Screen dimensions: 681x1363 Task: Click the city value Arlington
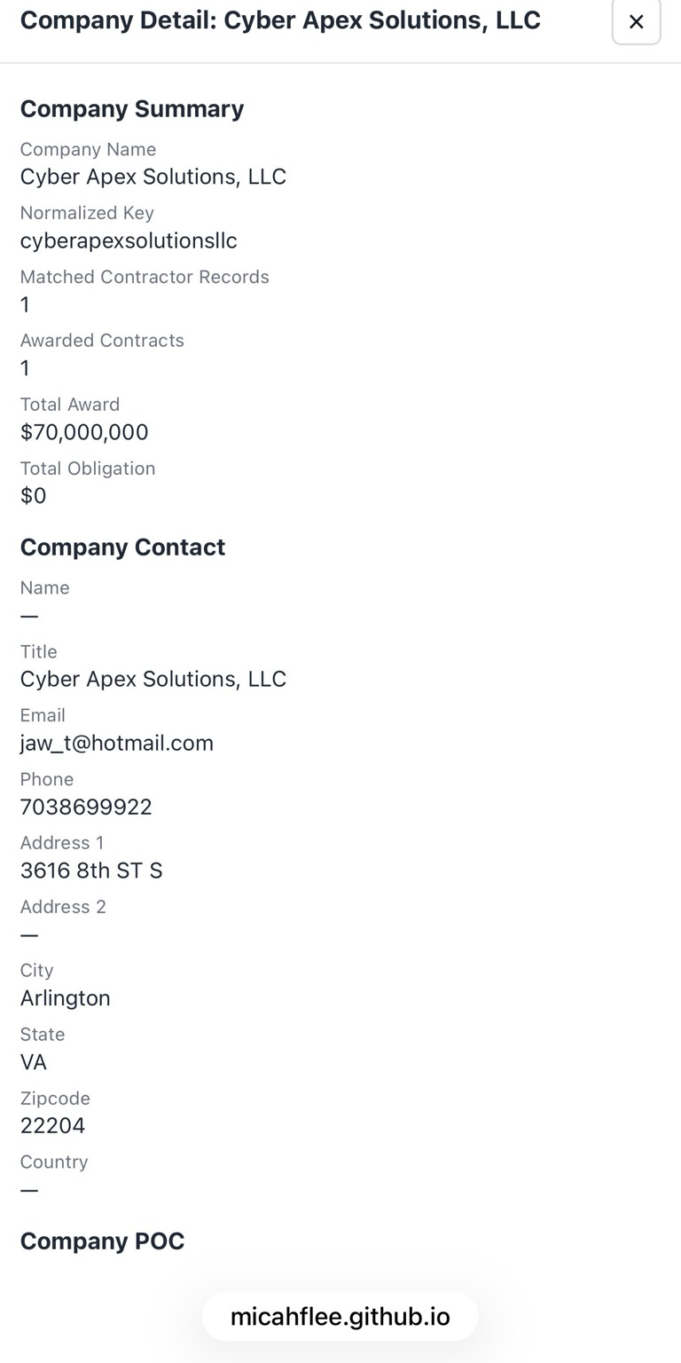66,997
